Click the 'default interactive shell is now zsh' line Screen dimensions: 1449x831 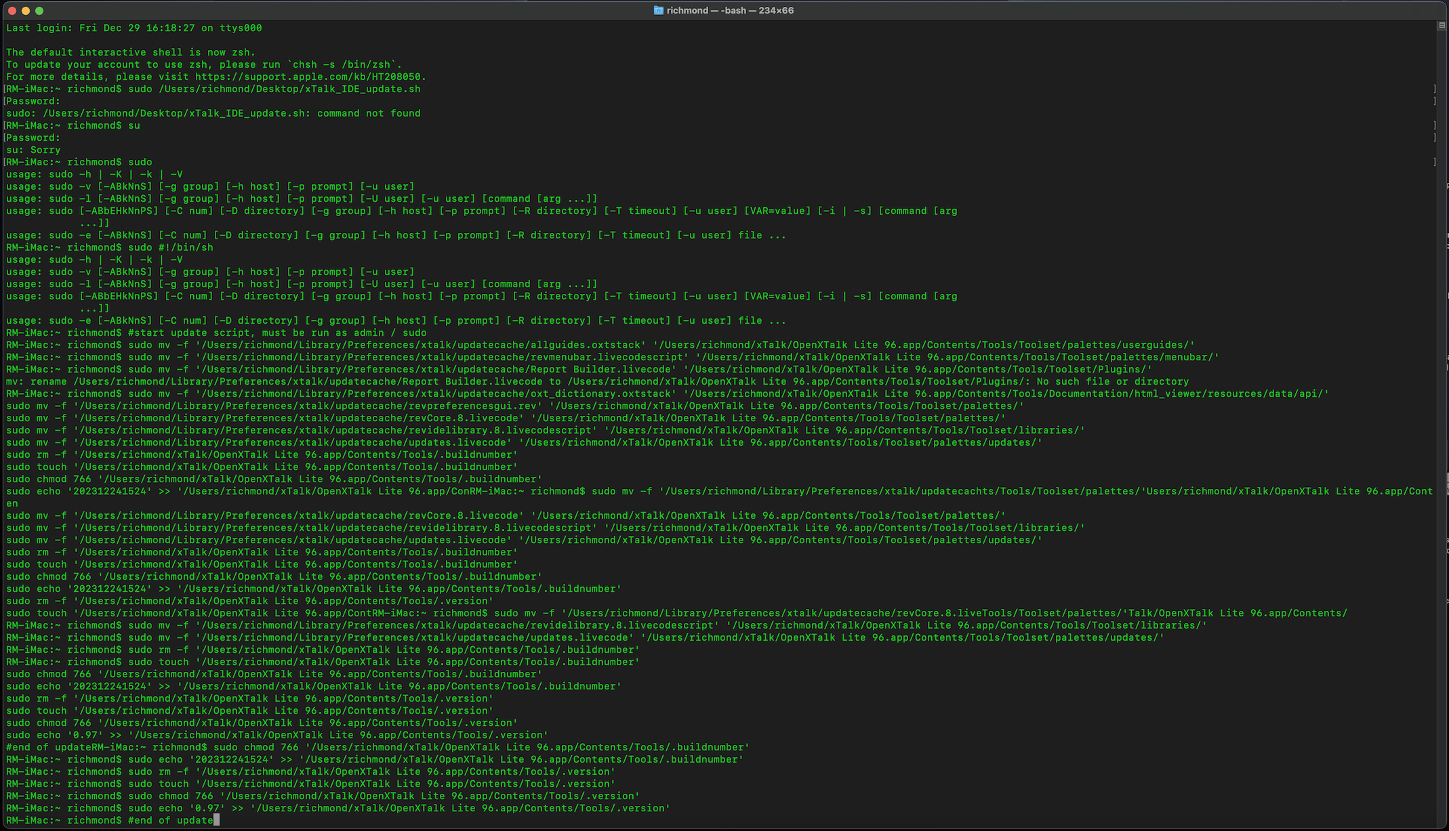(131, 52)
